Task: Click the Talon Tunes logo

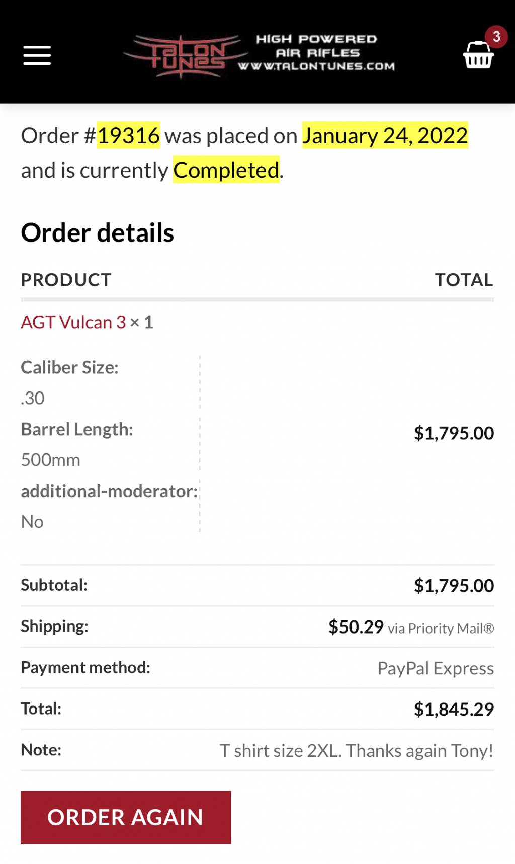Action: click(186, 56)
